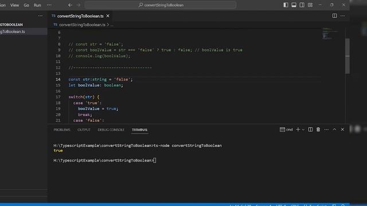367x206 pixels.
Task: Split the terminal
Action: pos(310,130)
